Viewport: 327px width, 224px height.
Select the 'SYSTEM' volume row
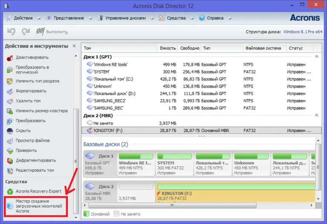(201, 72)
